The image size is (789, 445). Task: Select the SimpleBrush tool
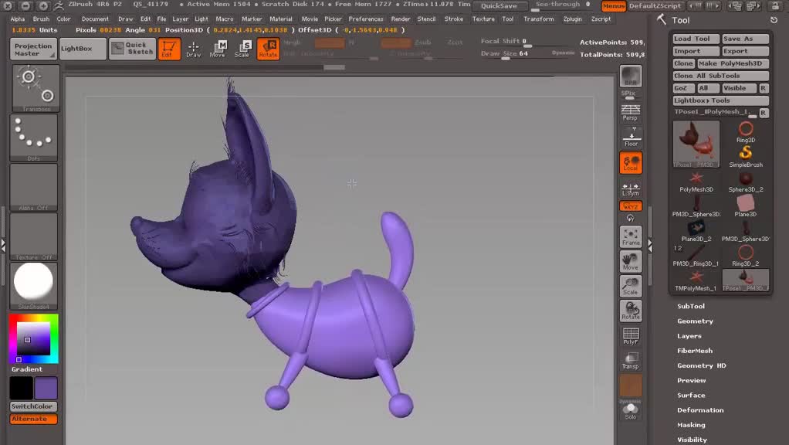746,157
